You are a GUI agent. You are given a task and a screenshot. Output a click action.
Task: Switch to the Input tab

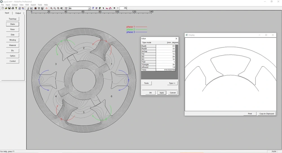click(7, 13)
